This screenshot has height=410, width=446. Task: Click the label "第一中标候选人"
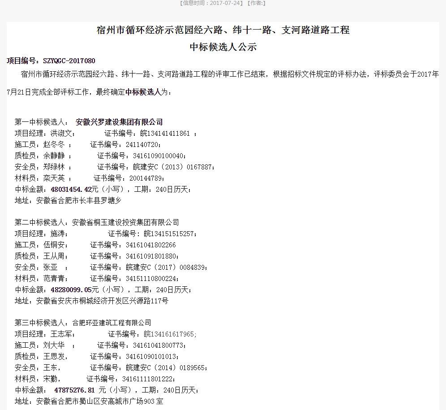coord(39,122)
